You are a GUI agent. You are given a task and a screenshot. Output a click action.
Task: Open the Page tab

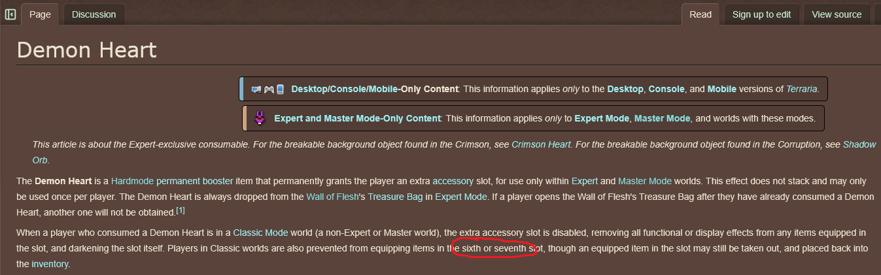(x=40, y=14)
